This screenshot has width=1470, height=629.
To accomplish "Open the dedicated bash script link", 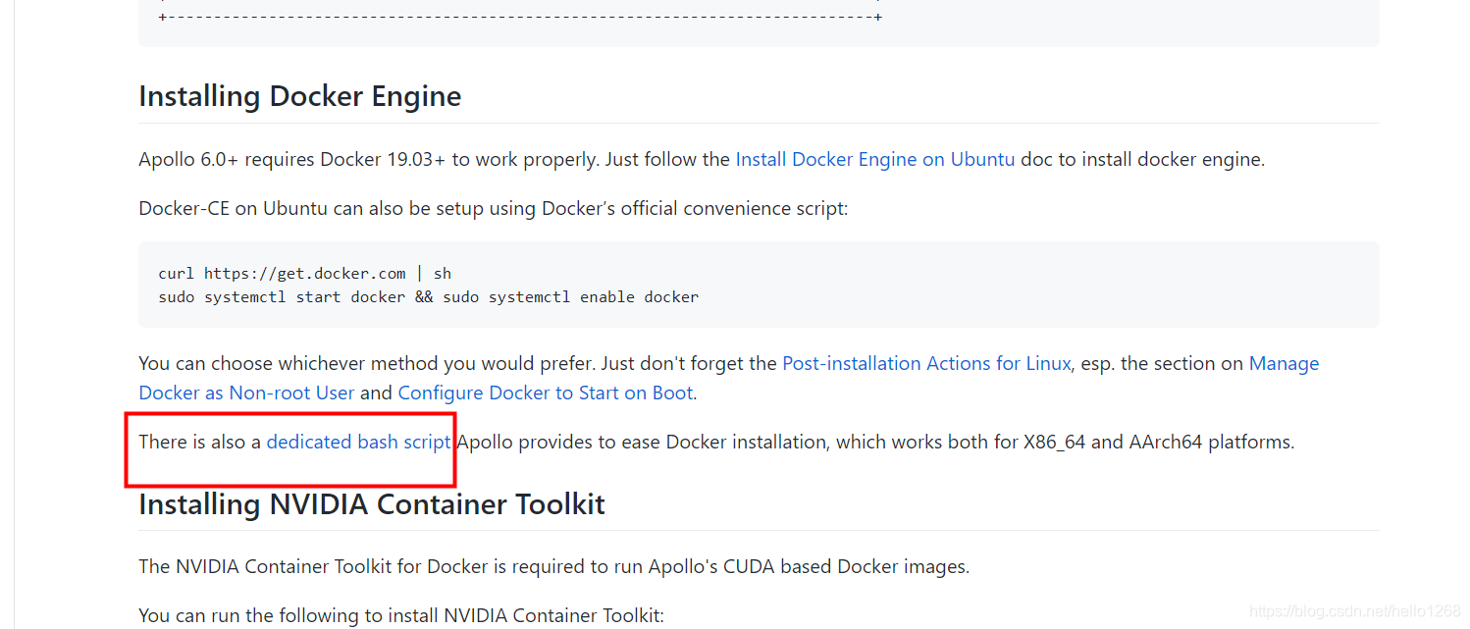I will point(358,442).
